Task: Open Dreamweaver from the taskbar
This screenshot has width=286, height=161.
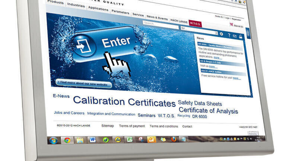Action: (x=106, y=140)
